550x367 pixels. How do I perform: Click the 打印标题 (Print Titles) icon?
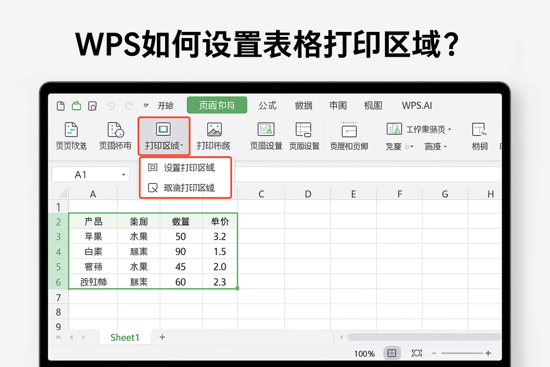[x=214, y=136]
